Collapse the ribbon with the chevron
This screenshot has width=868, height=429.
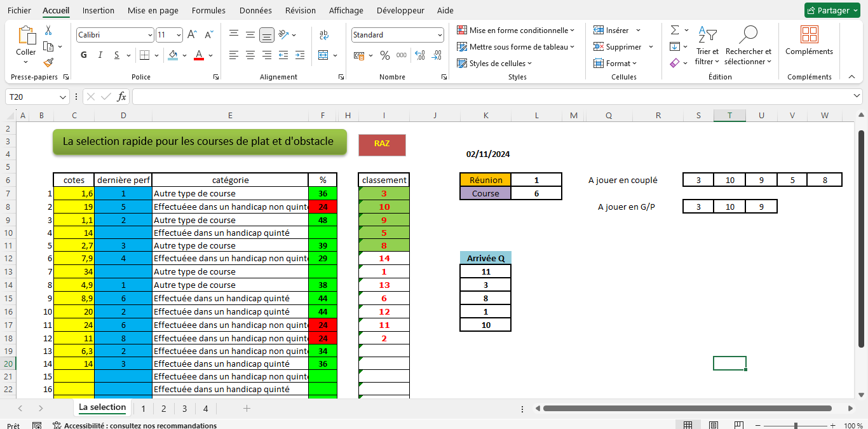click(851, 76)
